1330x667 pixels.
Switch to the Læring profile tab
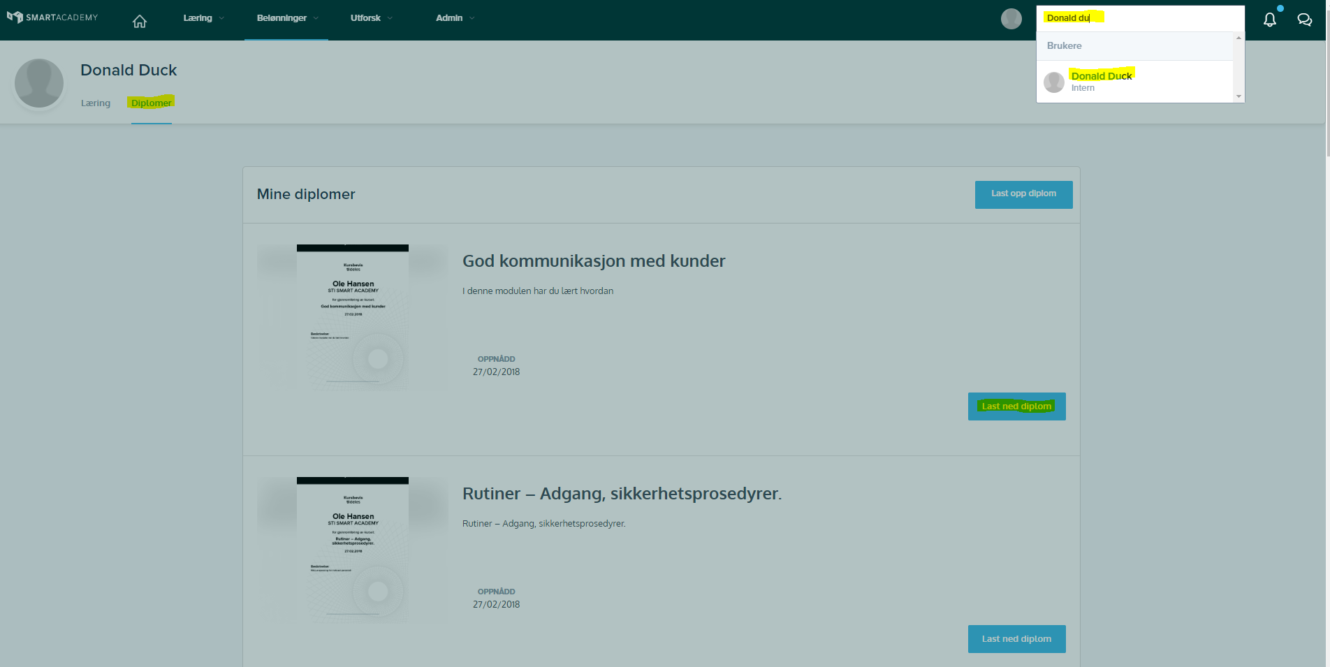[96, 103]
